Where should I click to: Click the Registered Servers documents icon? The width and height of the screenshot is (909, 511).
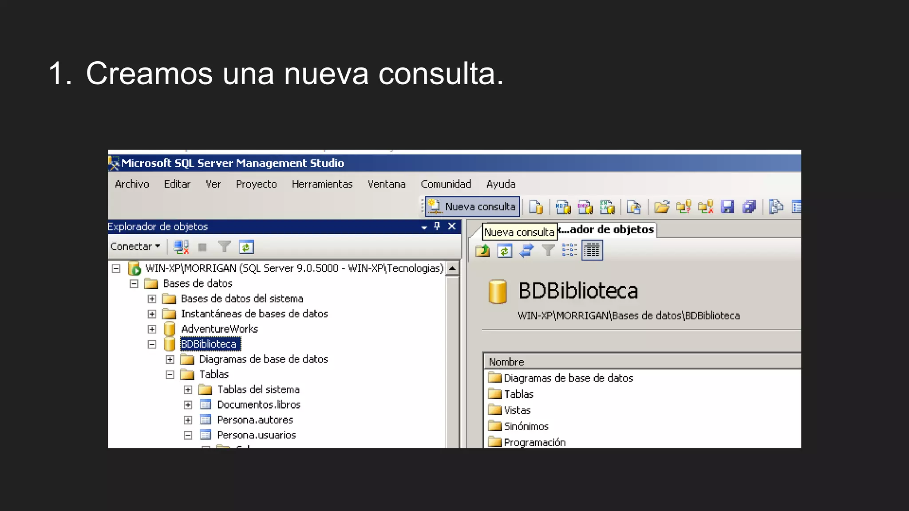[776, 207]
